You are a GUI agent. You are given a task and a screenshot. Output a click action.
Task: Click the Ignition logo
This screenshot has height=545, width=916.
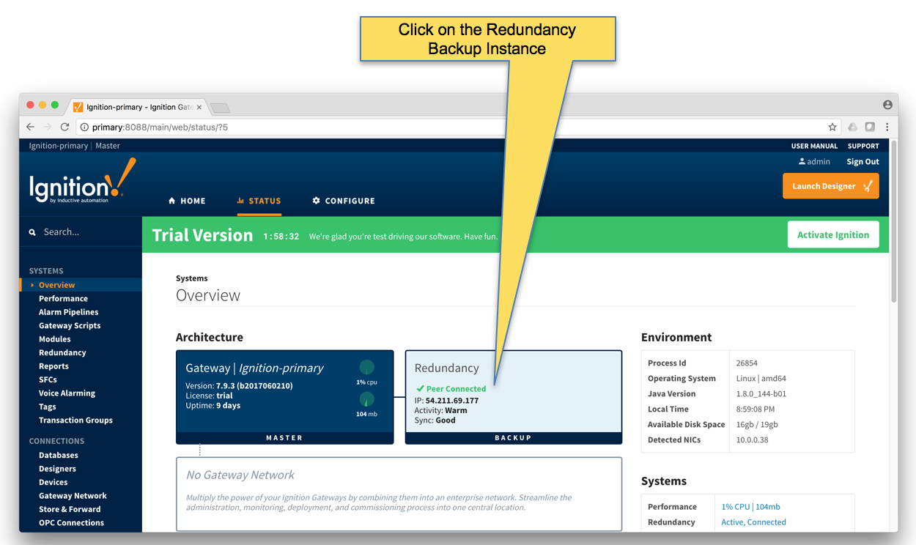(x=82, y=181)
